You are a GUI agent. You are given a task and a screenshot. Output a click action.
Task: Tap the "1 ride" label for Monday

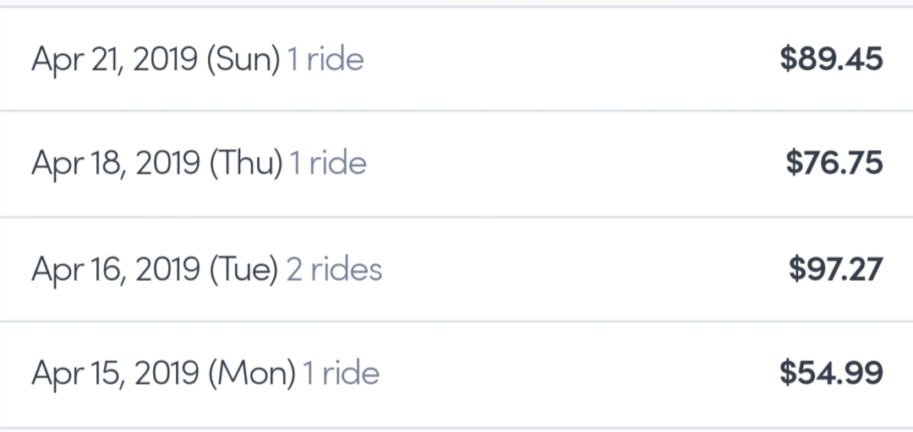tap(342, 374)
